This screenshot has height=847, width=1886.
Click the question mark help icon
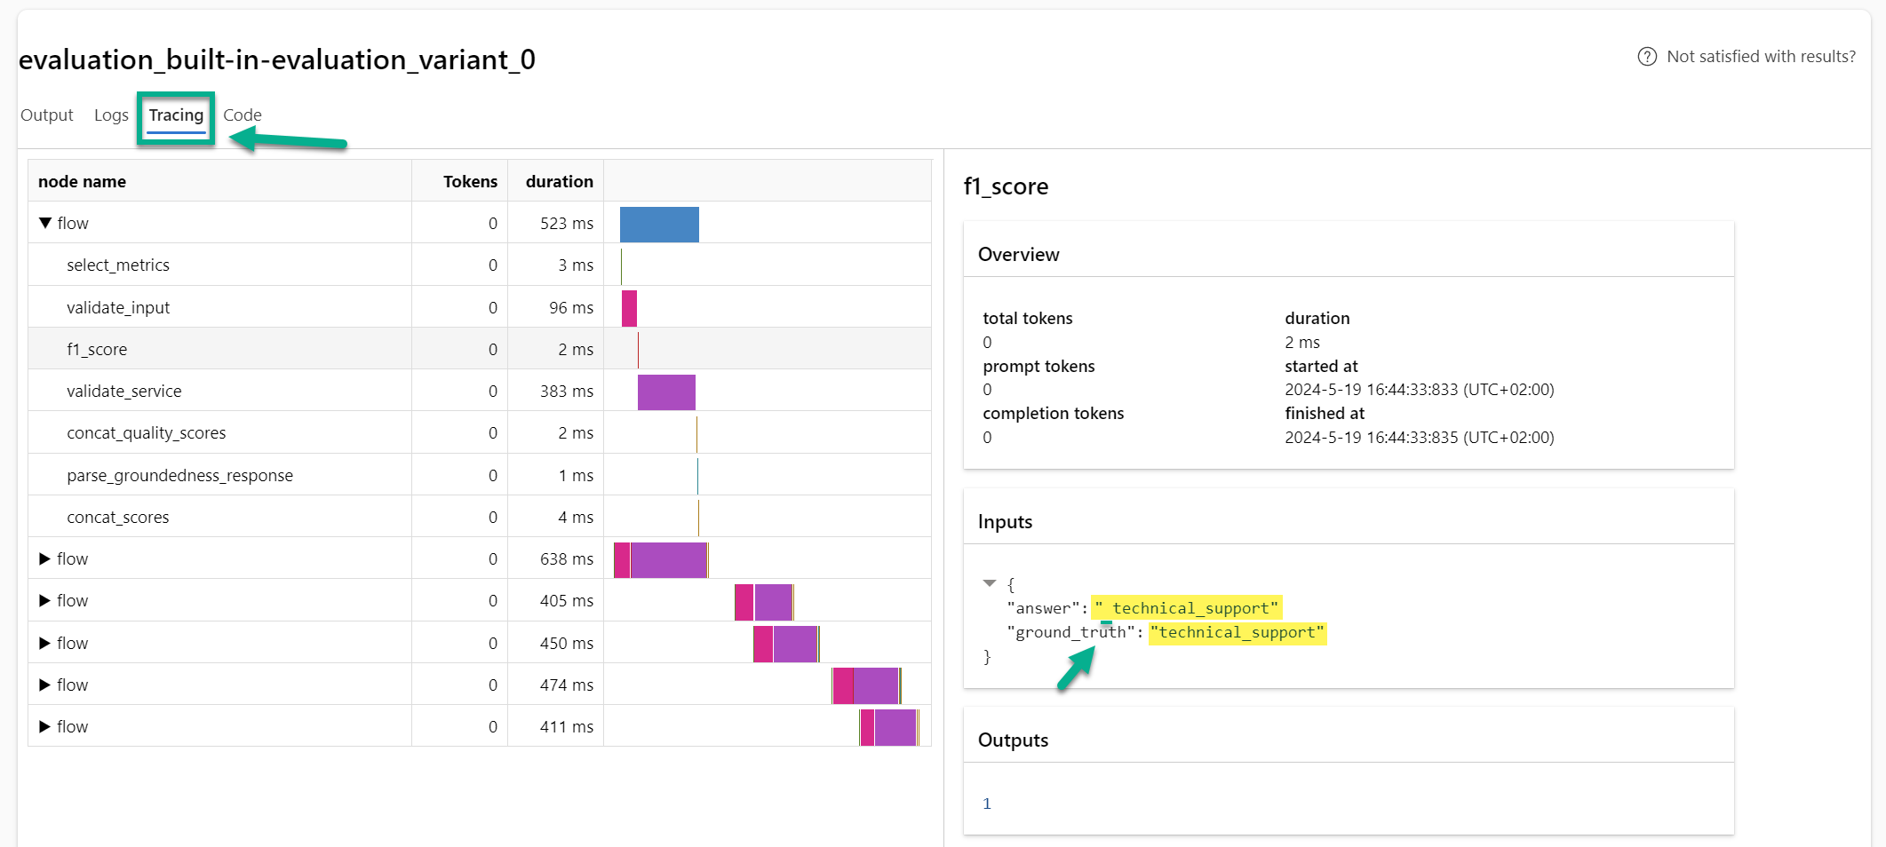(x=1646, y=57)
